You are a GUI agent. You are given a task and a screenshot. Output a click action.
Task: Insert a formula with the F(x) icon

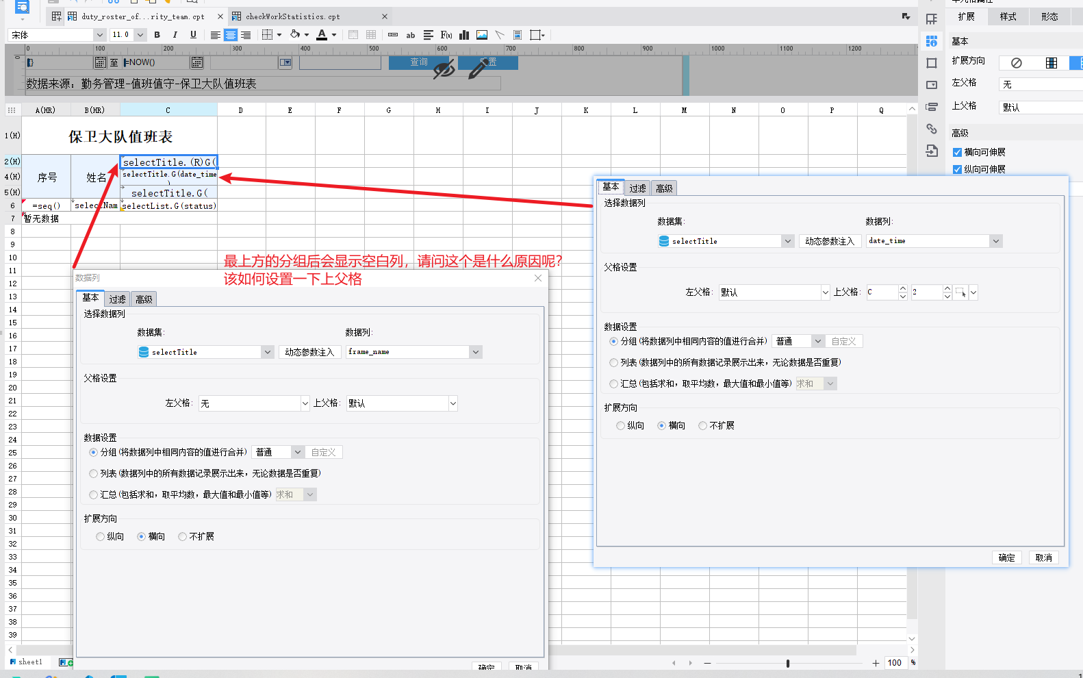pyautogui.click(x=446, y=35)
